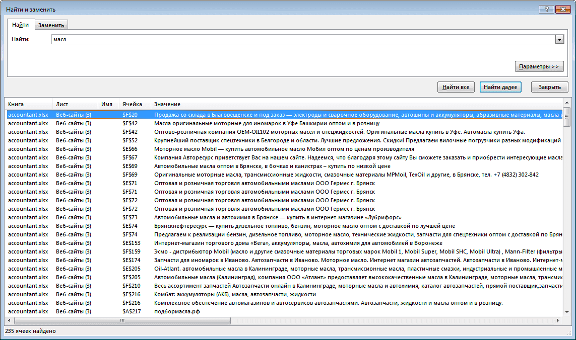Select the result row for cell $E$174
Image resolution: width=576 pixels, height=340 pixels.
click(x=284, y=260)
